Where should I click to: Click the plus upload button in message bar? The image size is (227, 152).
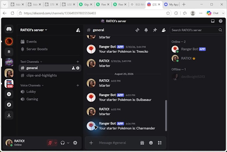point(91,143)
